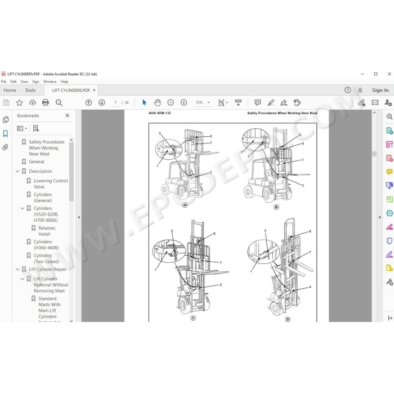Open the fit page options tool
This screenshot has width=394, height=394.
(223, 102)
